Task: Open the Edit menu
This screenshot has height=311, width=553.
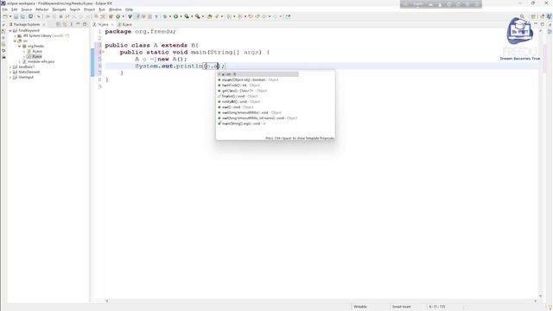Action: (x=14, y=10)
